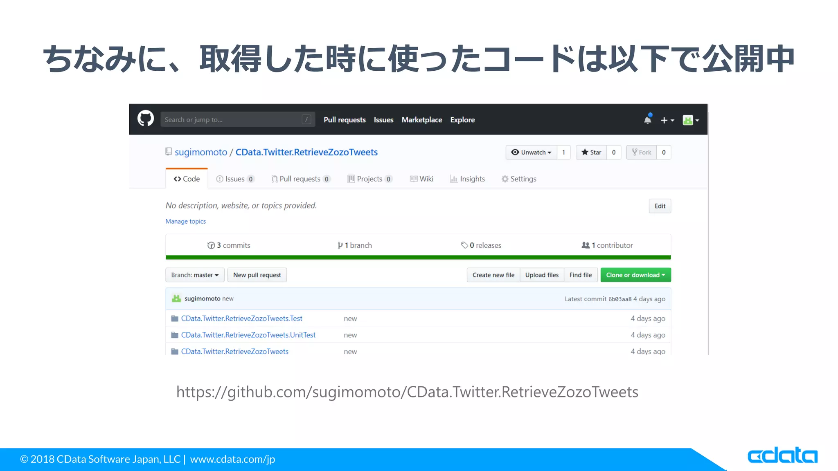
Task: Switch to the repository Issues tab
Action: [x=235, y=179]
